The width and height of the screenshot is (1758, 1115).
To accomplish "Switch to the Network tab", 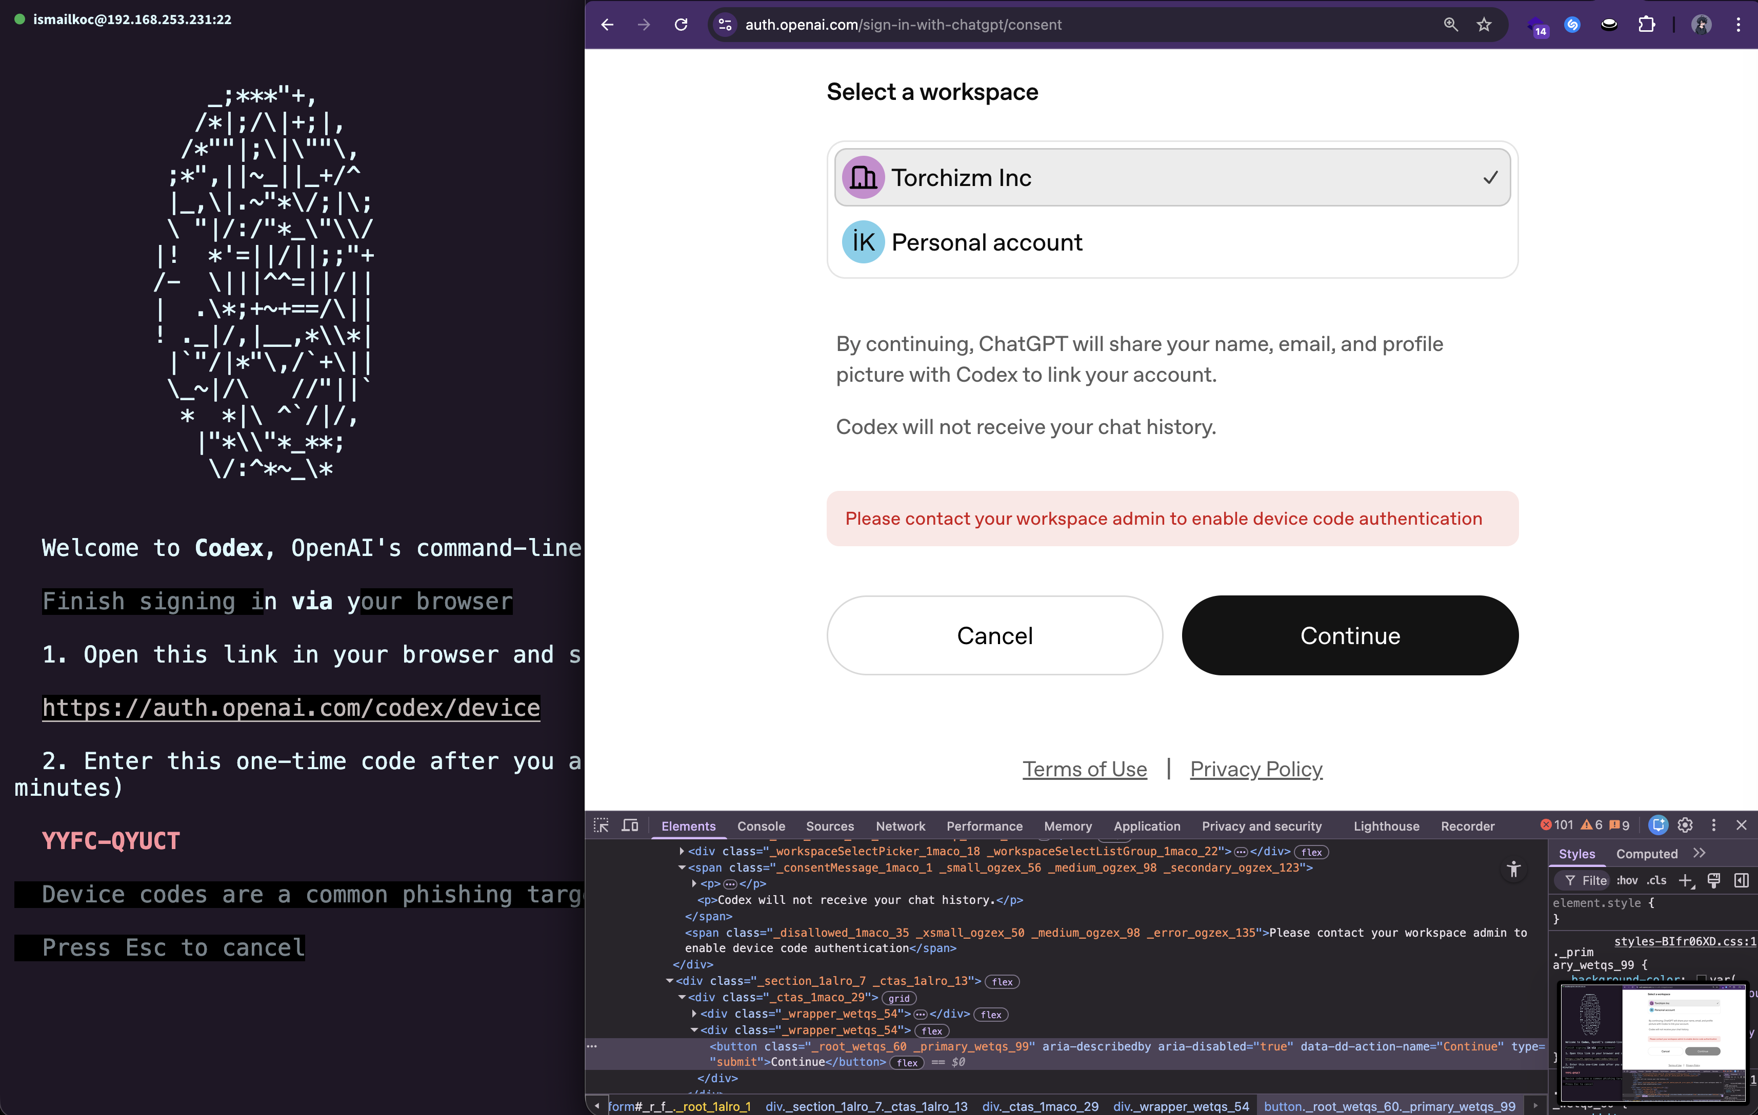I will click(900, 825).
